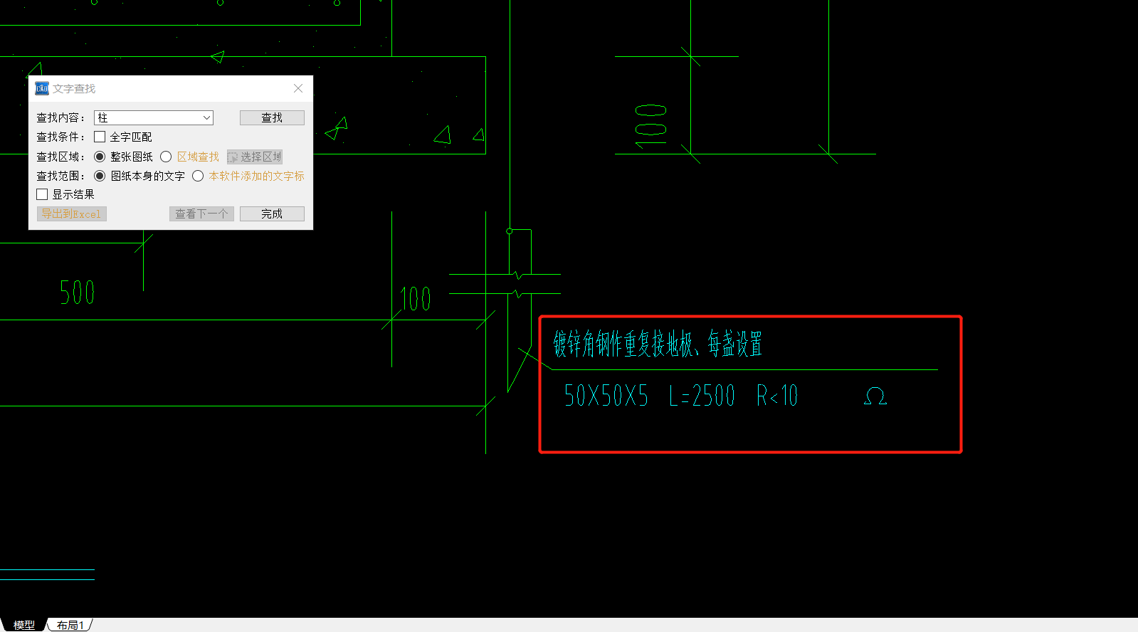Click the R<10 text in drawing
Image resolution: width=1138 pixels, height=632 pixels.
777,396
